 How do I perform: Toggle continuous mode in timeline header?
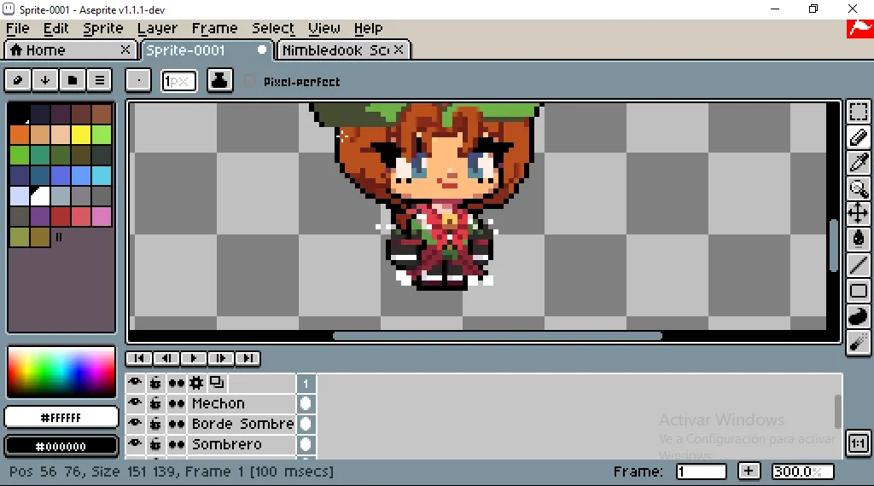coord(176,383)
